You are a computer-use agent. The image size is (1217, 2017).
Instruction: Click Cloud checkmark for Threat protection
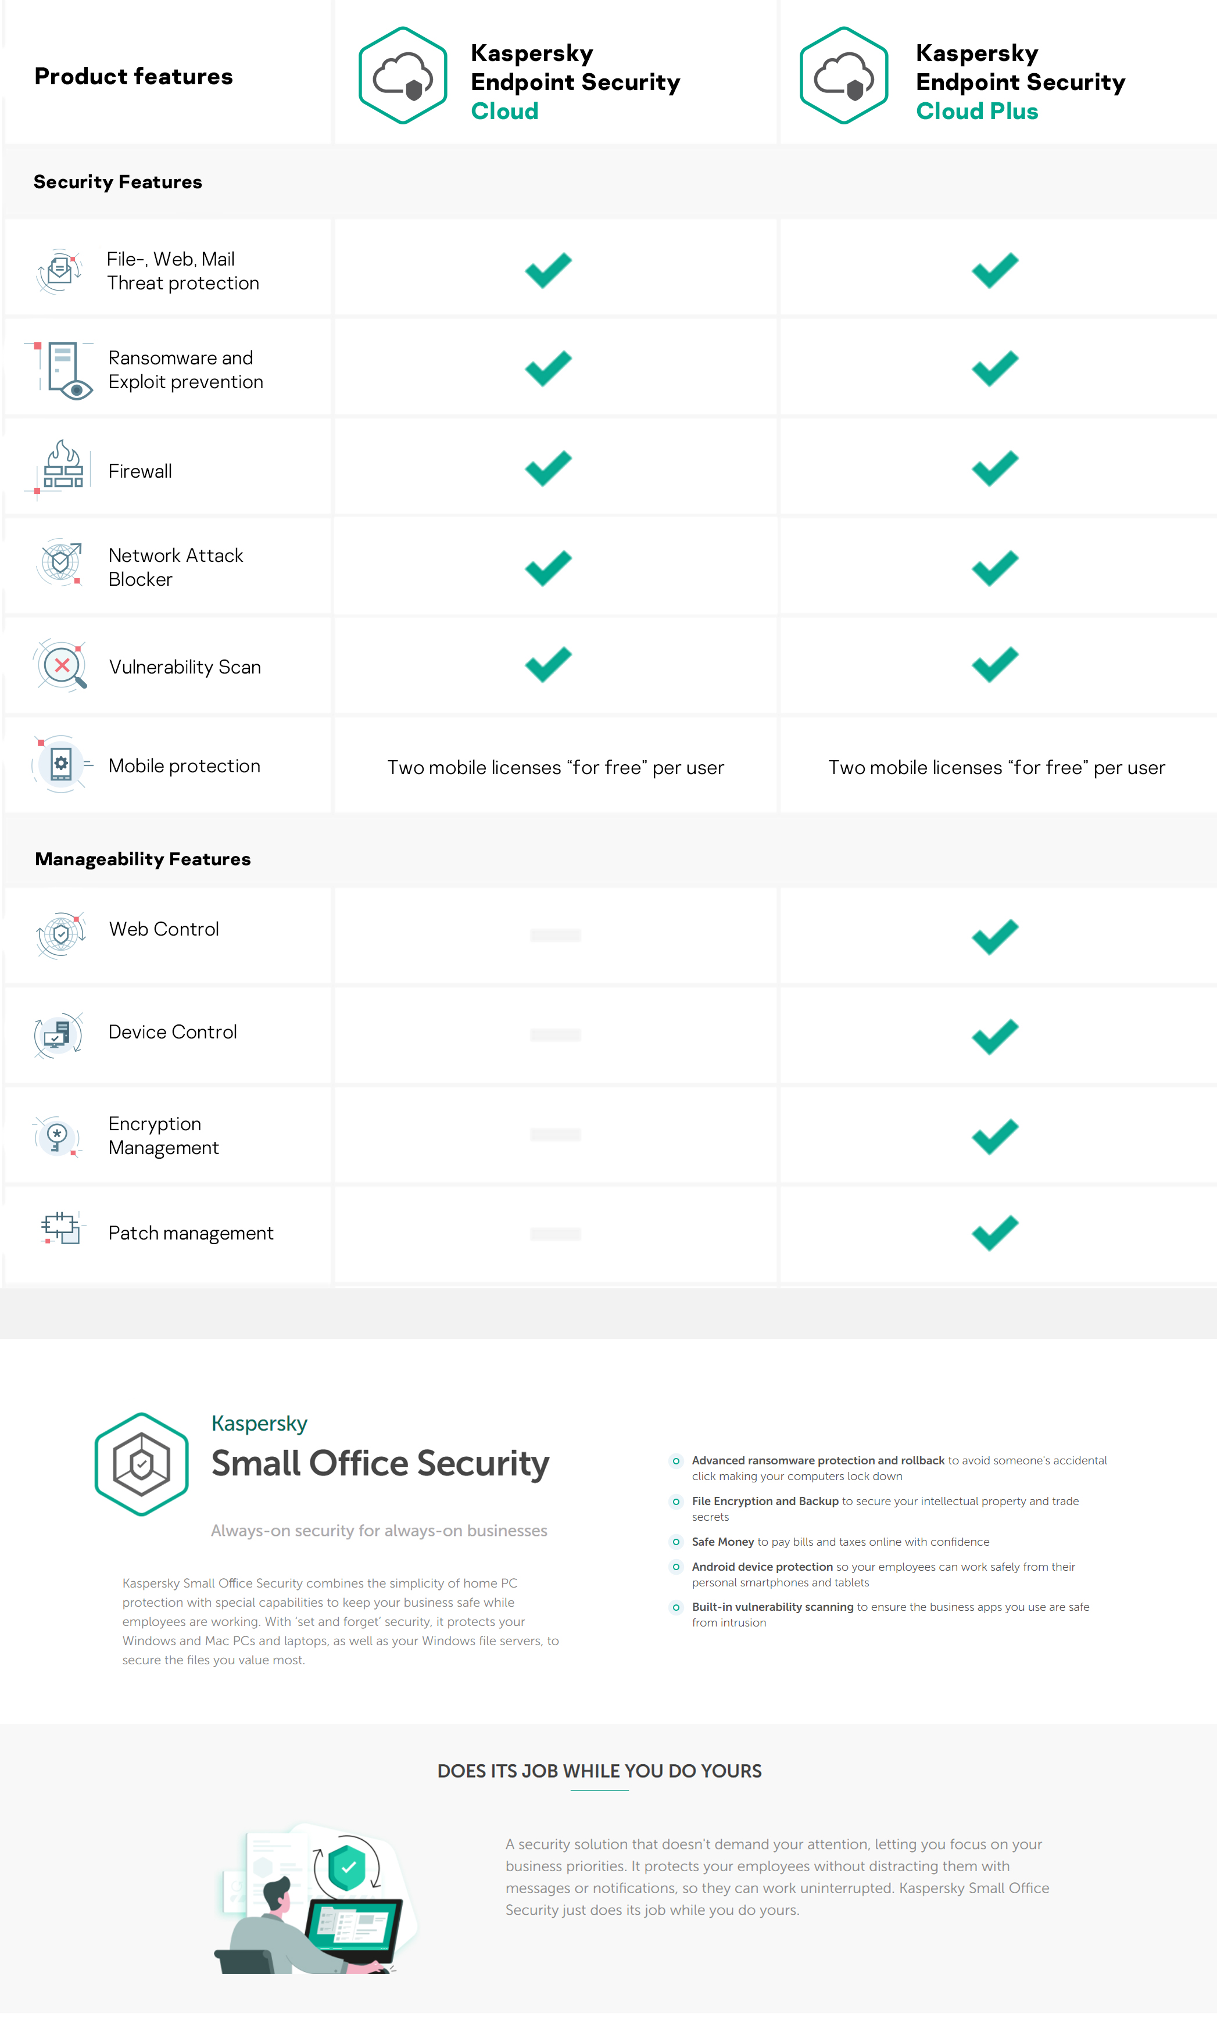(x=548, y=270)
